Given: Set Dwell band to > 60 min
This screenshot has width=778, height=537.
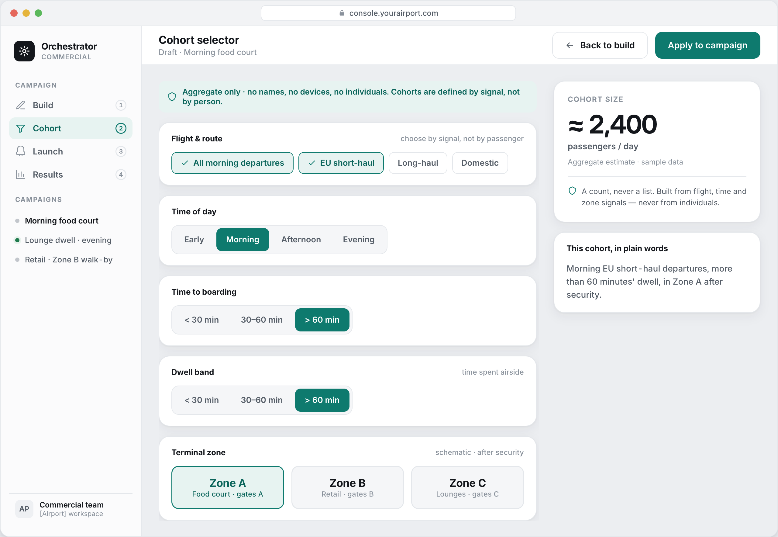Looking at the screenshot, I should (x=322, y=400).
